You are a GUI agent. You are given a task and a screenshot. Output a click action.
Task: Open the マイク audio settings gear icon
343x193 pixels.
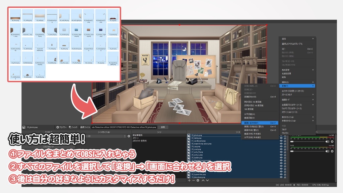point(332,151)
